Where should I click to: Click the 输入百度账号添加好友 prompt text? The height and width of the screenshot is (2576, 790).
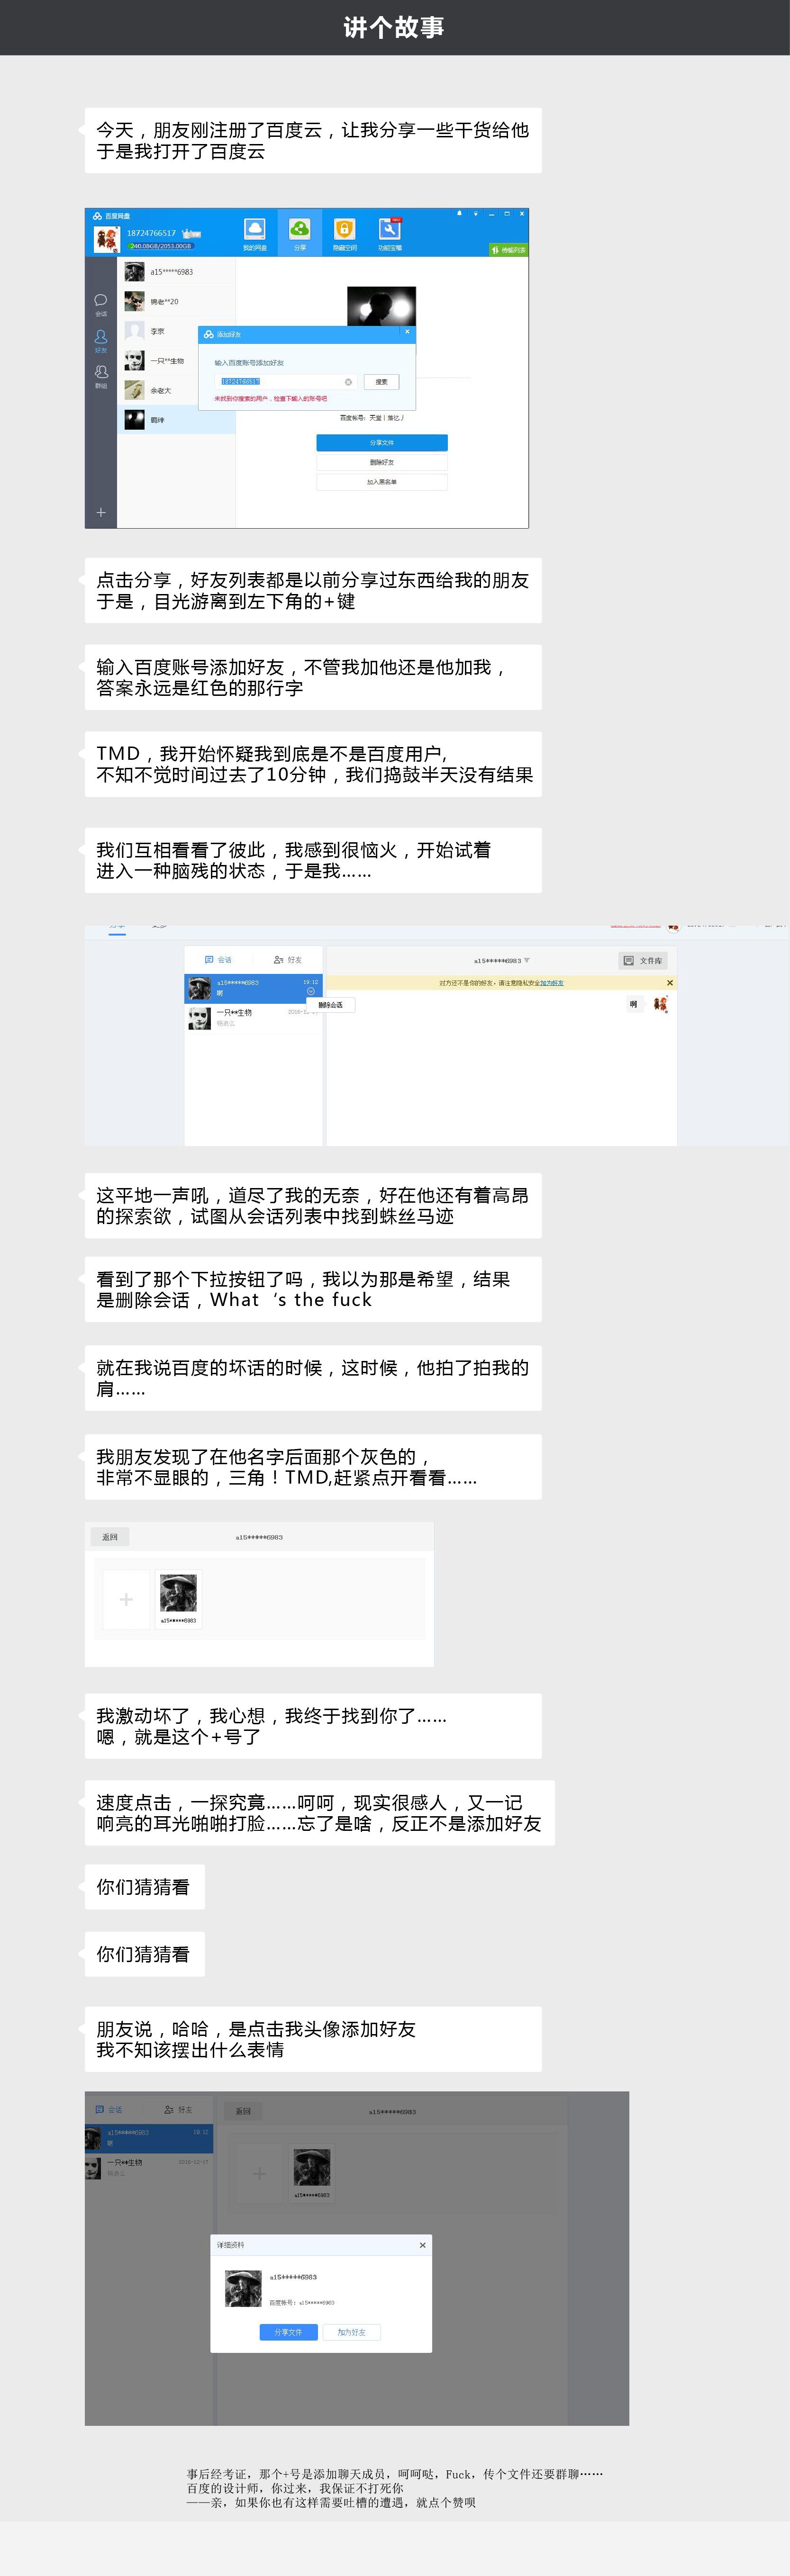[x=249, y=363]
